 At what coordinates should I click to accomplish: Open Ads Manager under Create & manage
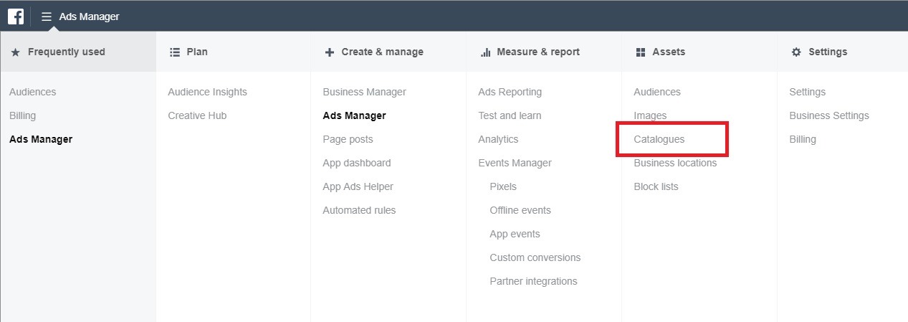[355, 115]
